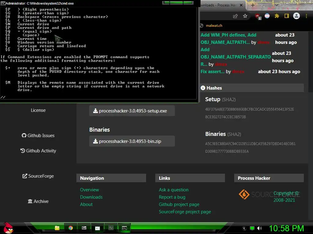The height and width of the screenshot is (234, 313).
Task: Click the SourceForge logo in the footer
Action: [269, 194]
